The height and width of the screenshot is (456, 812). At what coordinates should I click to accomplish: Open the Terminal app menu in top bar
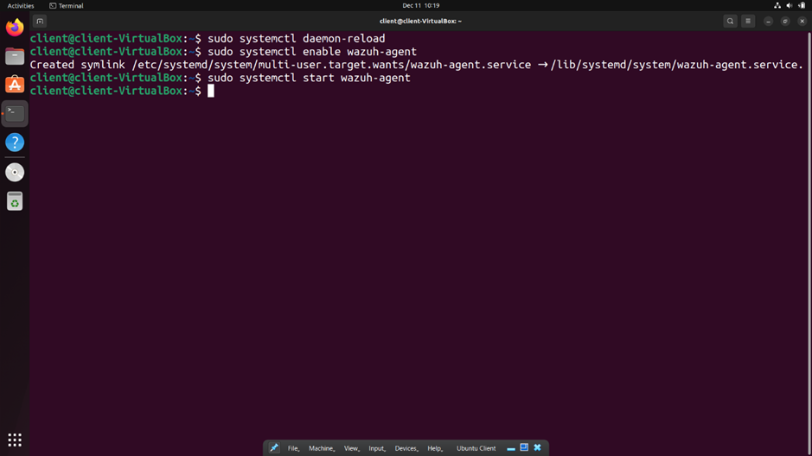[67, 6]
